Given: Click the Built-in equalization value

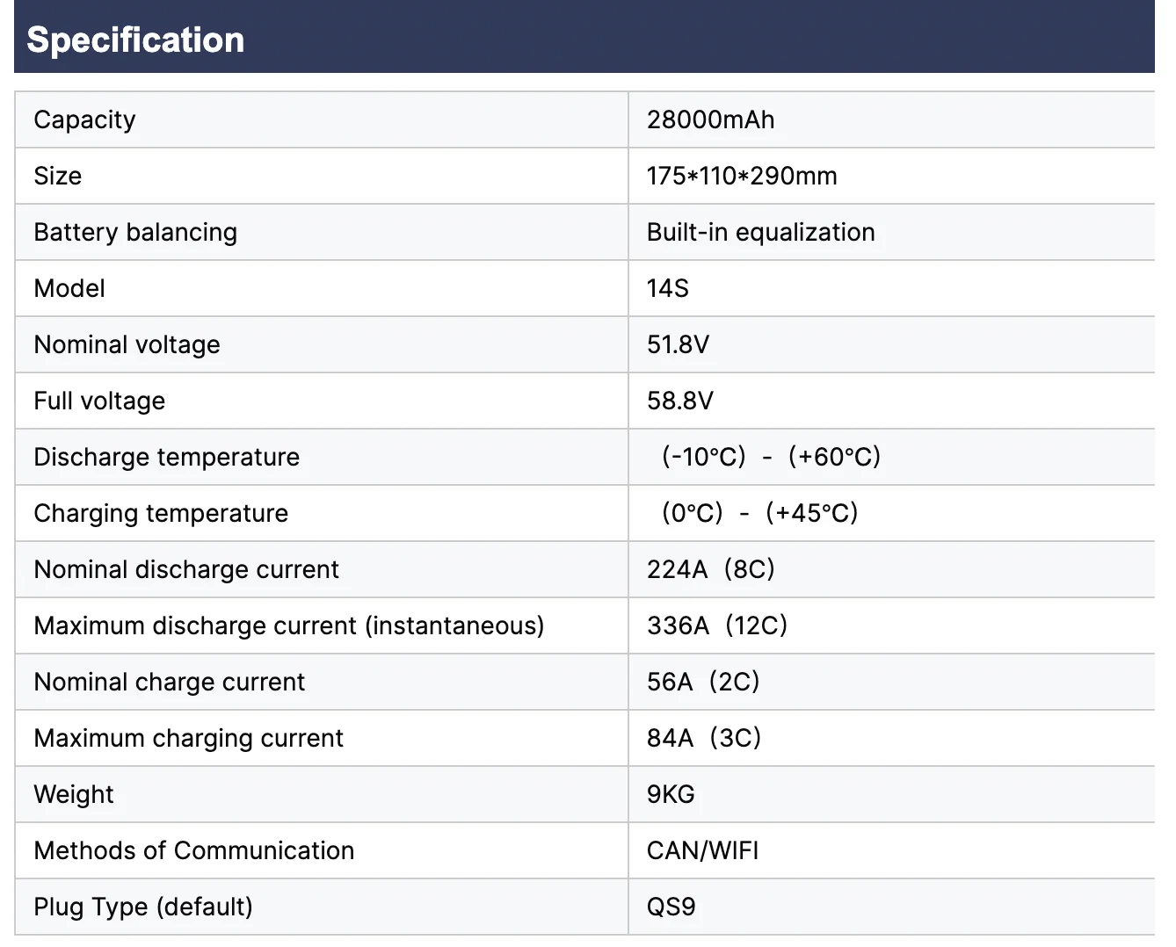Looking at the screenshot, I should pyautogui.click(x=760, y=232).
